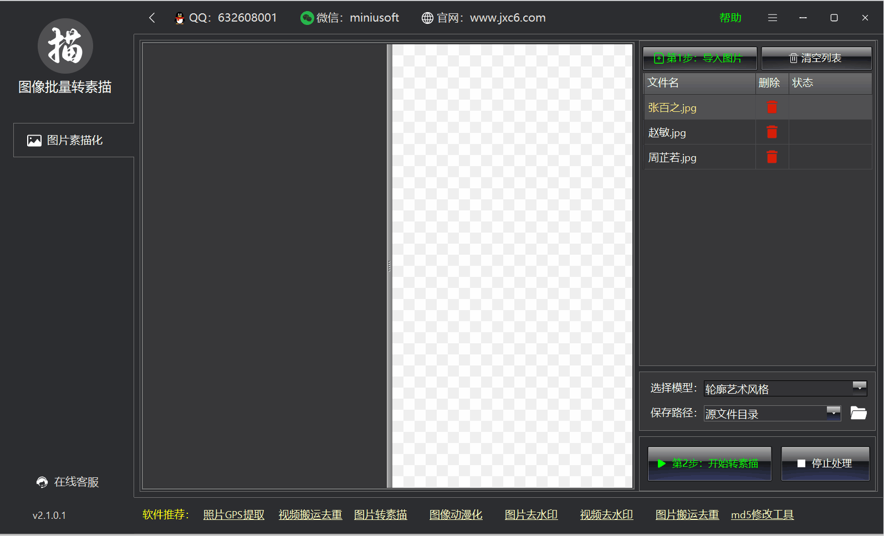Click the dark source image preview pane
The image size is (884, 536).
click(x=265, y=266)
